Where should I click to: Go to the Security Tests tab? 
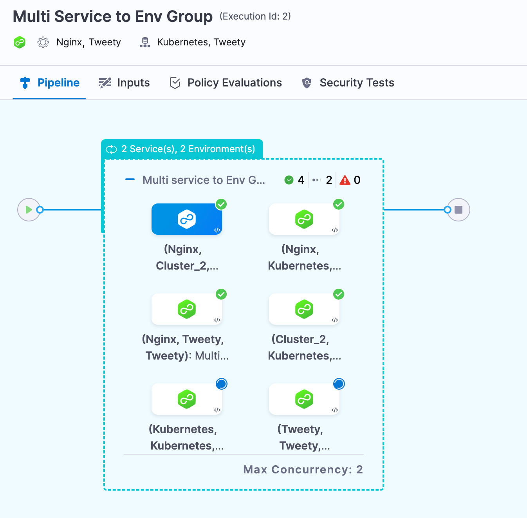(x=348, y=83)
